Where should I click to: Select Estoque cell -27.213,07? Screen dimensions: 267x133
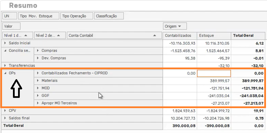click(x=214, y=103)
